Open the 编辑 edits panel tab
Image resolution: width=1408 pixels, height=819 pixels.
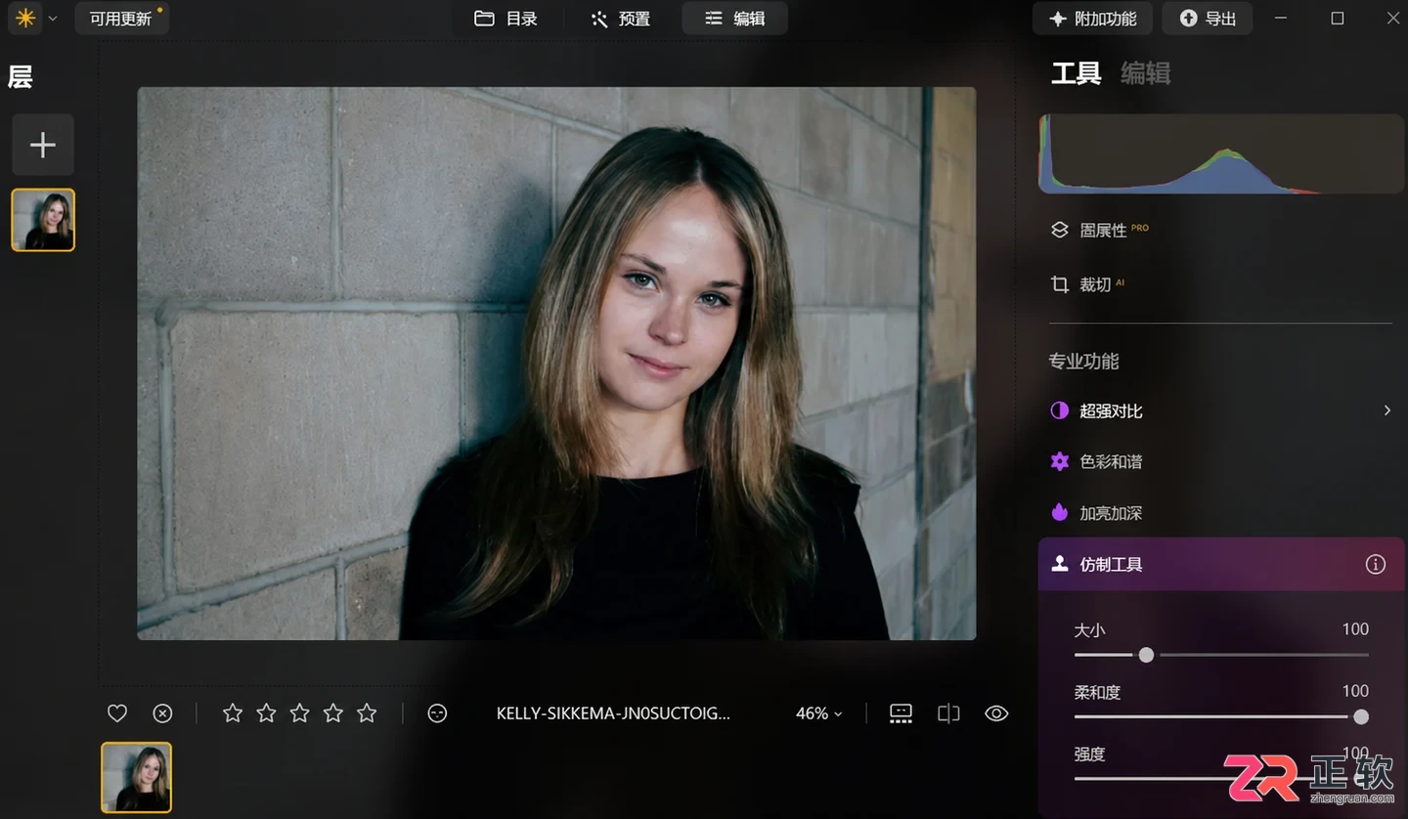1146,73
